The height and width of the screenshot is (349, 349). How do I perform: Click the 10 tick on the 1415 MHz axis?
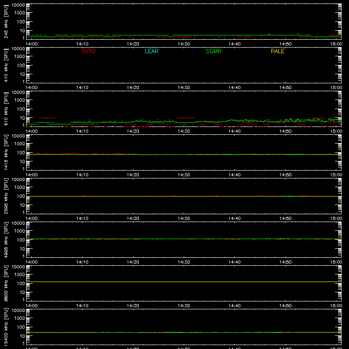click(22, 161)
